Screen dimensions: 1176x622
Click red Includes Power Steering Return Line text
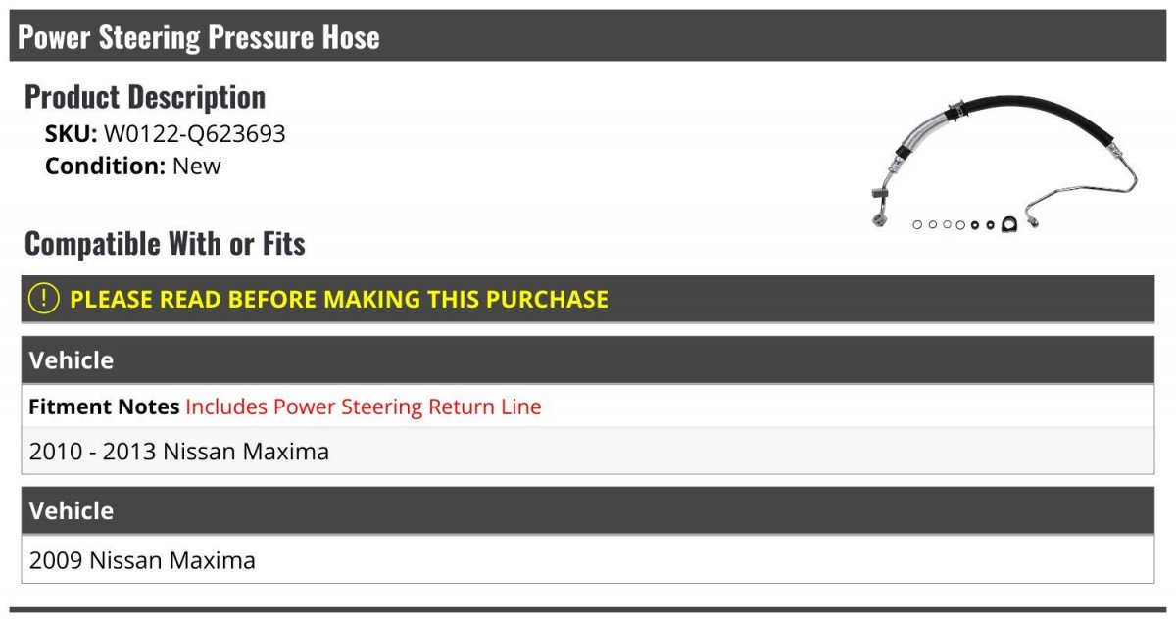pyautogui.click(x=363, y=407)
